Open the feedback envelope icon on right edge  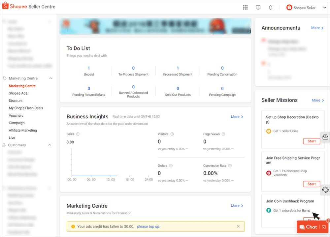(x=325, y=136)
